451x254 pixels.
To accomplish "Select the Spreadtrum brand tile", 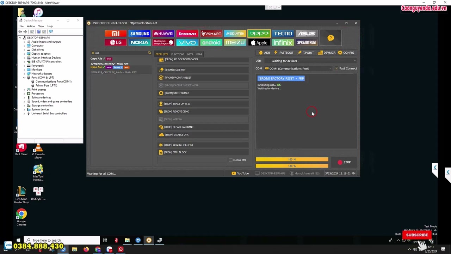I will (x=307, y=42).
